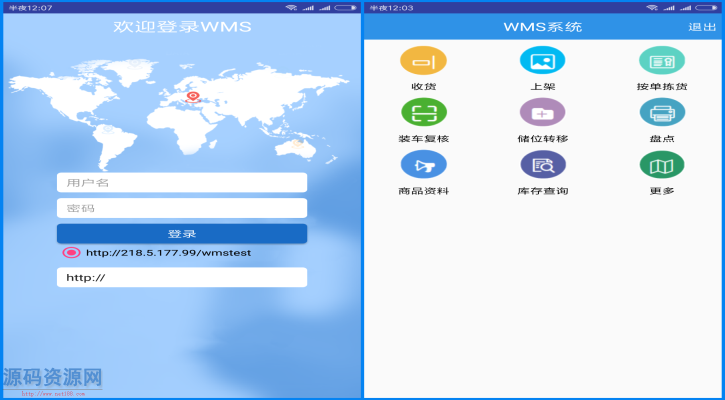This screenshot has width=725, height=400.
Task: Click the http://218.5.177.99/wmstest server URL text
Action: tap(168, 252)
